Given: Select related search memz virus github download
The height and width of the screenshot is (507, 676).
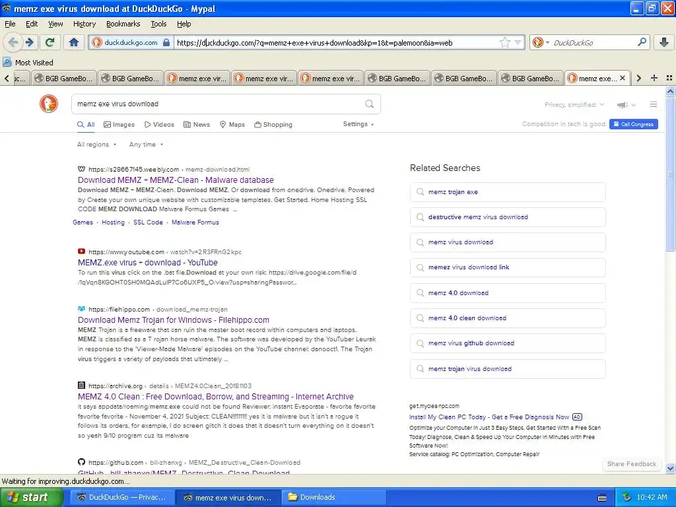Looking at the screenshot, I should coord(508,343).
